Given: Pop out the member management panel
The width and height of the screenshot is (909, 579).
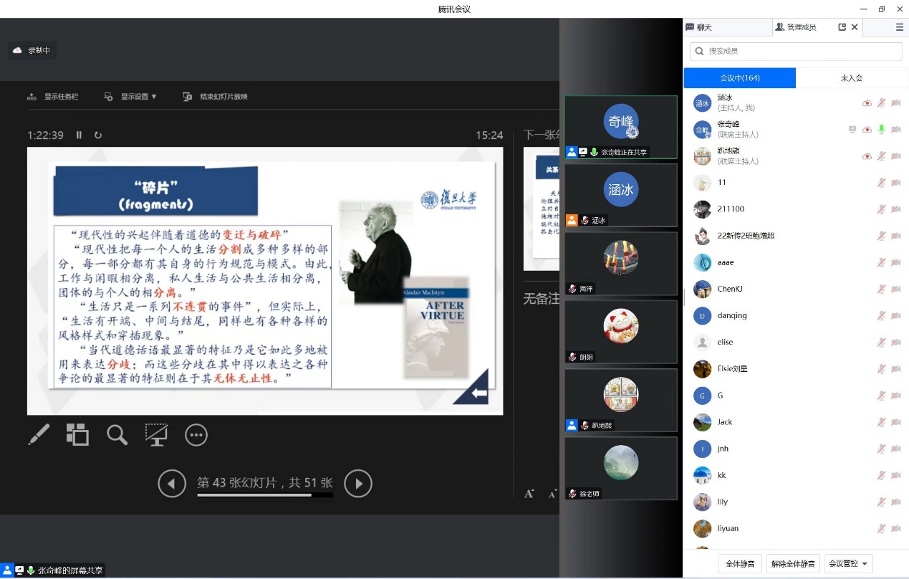Looking at the screenshot, I should [x=842, y=27].
